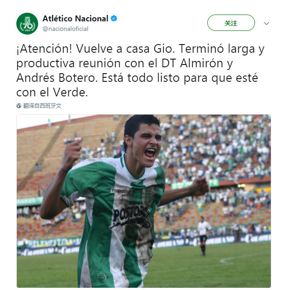Follow the account with the 关注 button
Screen dimensions: 284x290
point(231,23)
